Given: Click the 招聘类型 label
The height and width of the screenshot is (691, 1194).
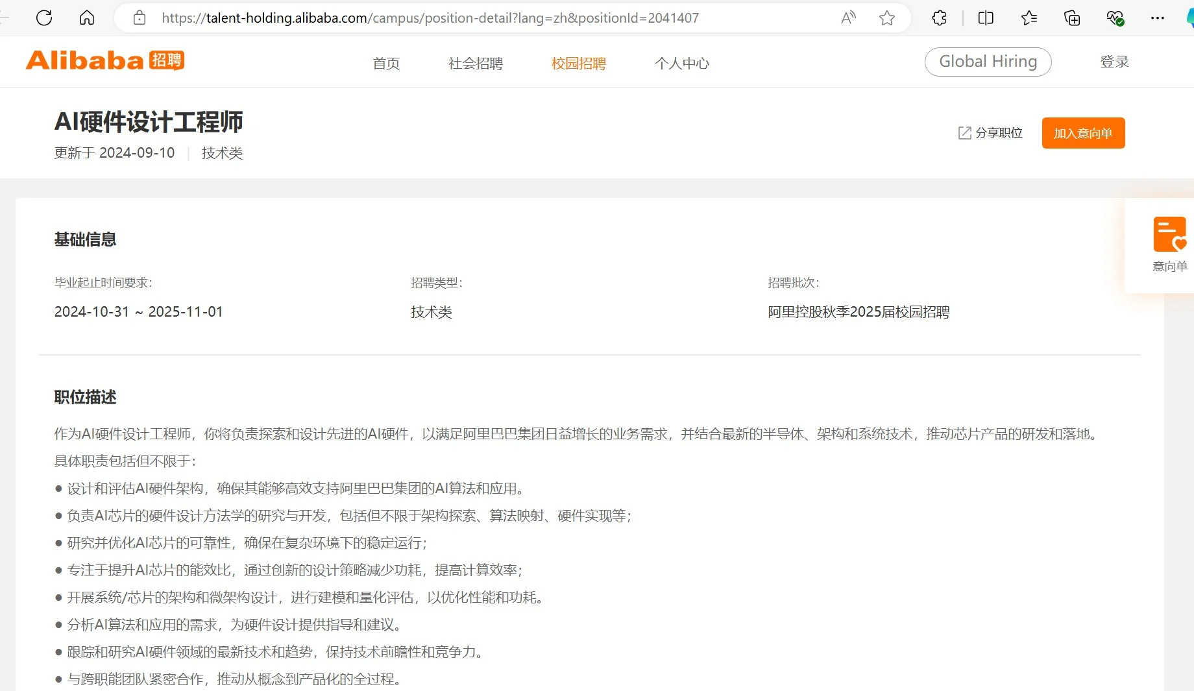Looking at the screenshot, I should 437,283.
